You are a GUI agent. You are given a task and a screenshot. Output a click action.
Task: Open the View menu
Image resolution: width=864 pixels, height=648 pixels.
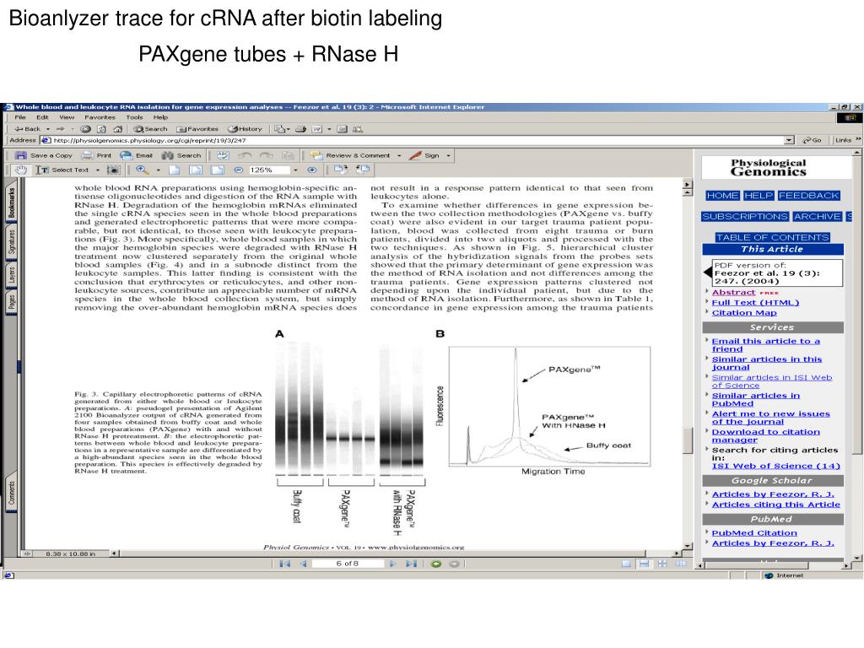point(67,116)
